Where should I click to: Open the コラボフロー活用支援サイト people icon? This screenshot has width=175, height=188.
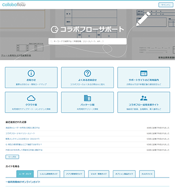coord(143,98)
